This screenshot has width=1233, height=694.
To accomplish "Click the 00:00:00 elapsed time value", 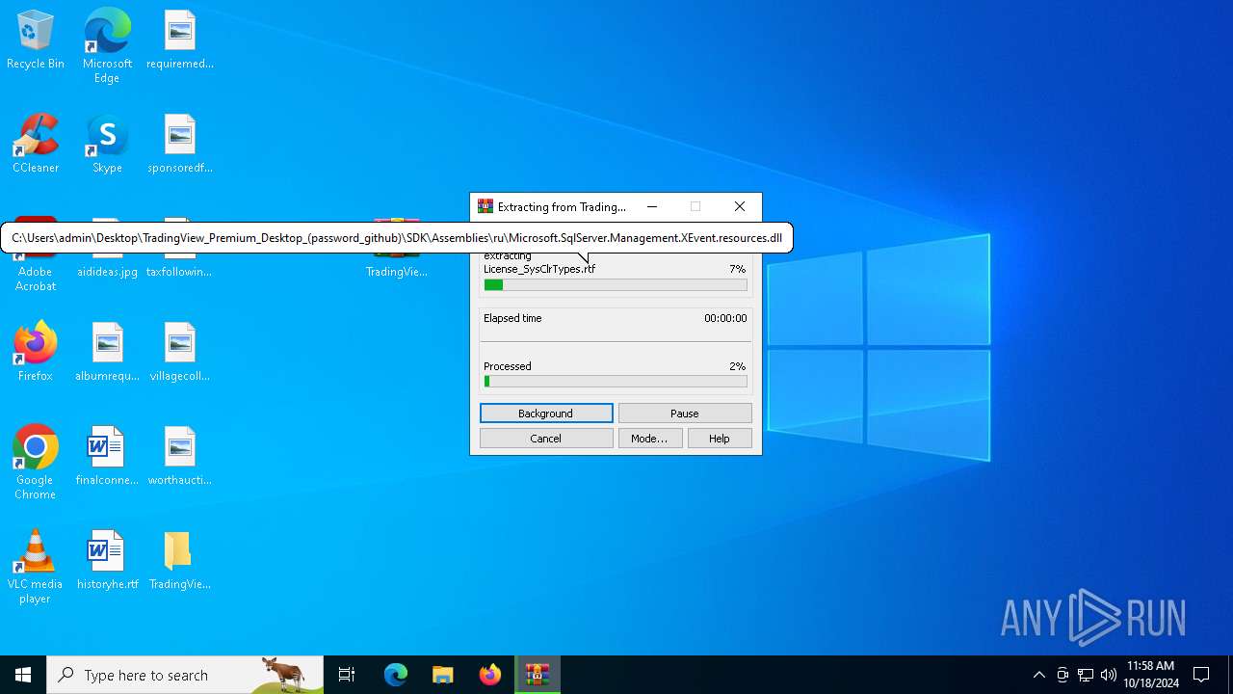I will [x=725, y=318].
